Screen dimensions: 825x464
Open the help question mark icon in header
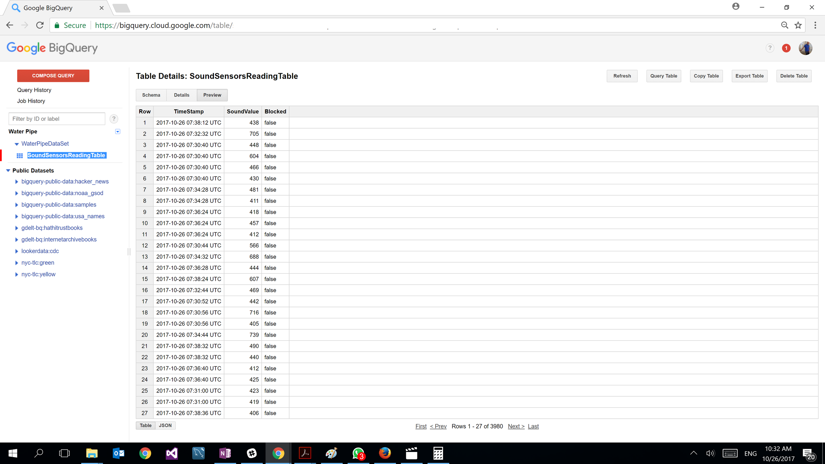click(x=770, y=48)
